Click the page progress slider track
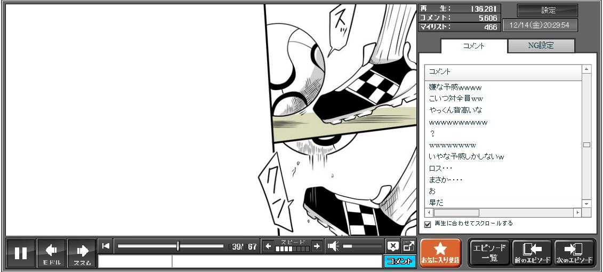The width and height of the screenshot is (603, 272). pos(171,246)
